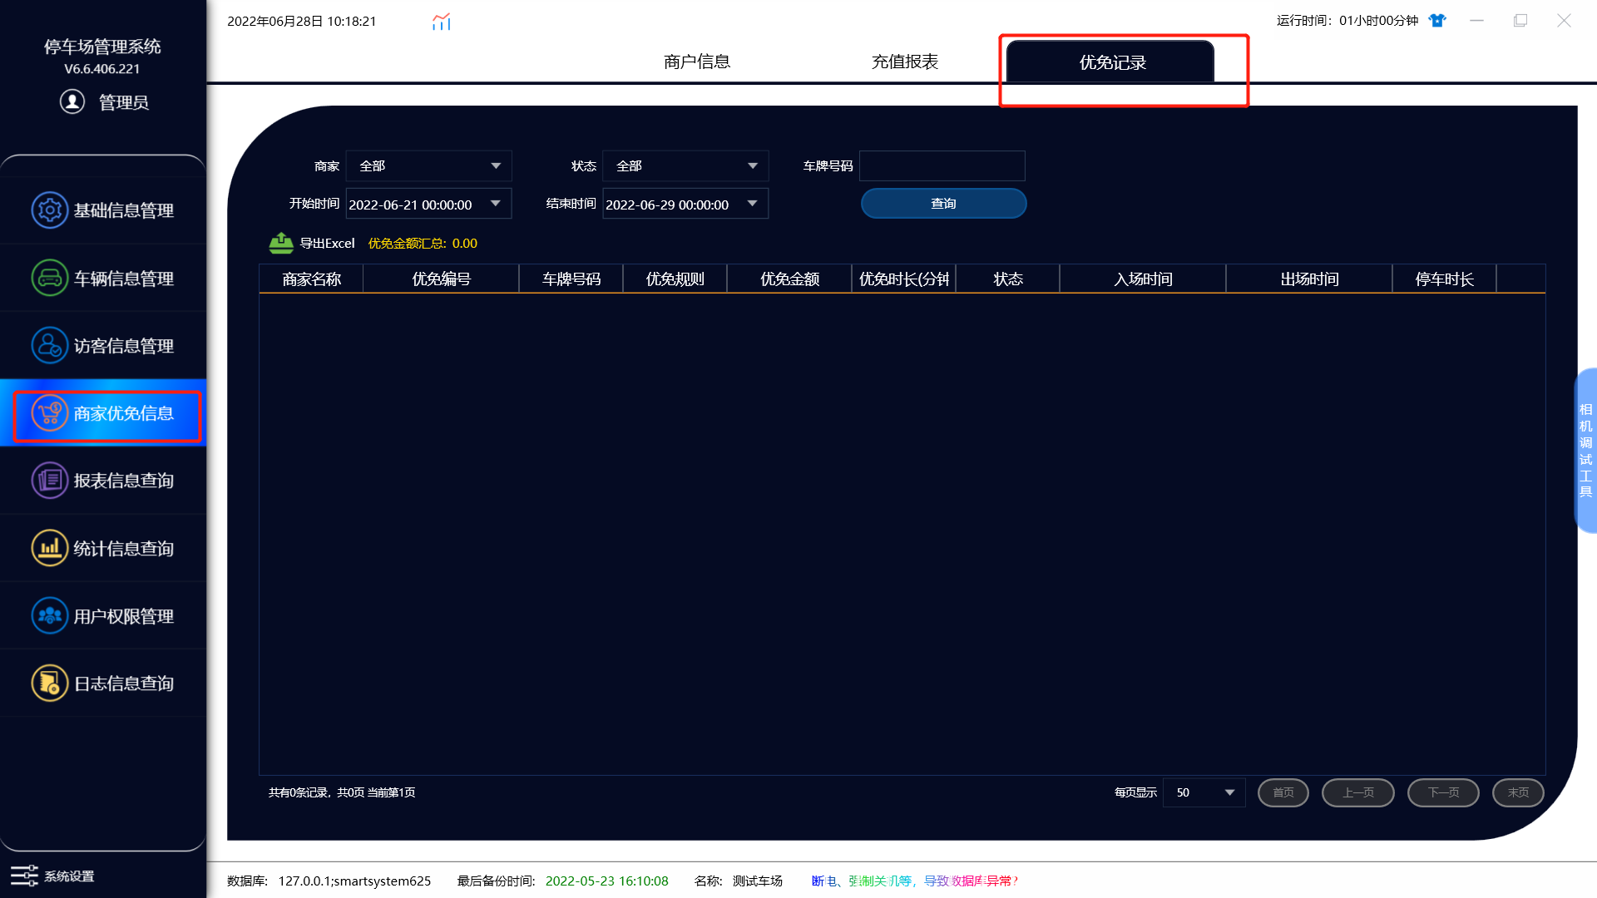The image size is (1597, 898).
Task: Click the 查询 search button
Action: (943, 203)
